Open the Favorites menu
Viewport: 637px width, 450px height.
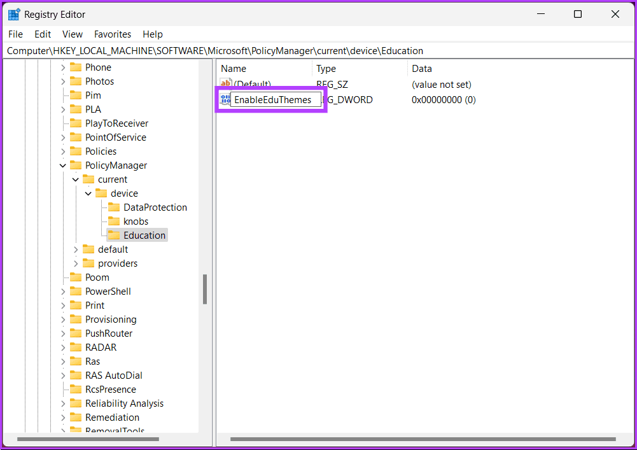tap(113, 34)
